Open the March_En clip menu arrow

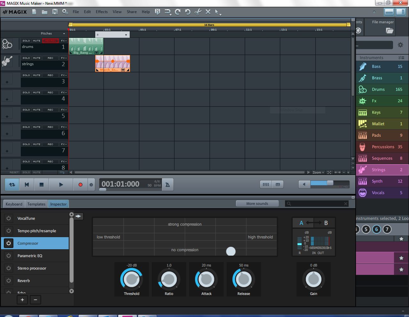coord(123,70)
